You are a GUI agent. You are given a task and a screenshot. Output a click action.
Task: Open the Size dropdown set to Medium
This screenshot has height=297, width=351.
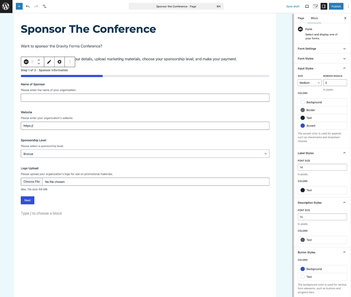[x=309, y=83]
